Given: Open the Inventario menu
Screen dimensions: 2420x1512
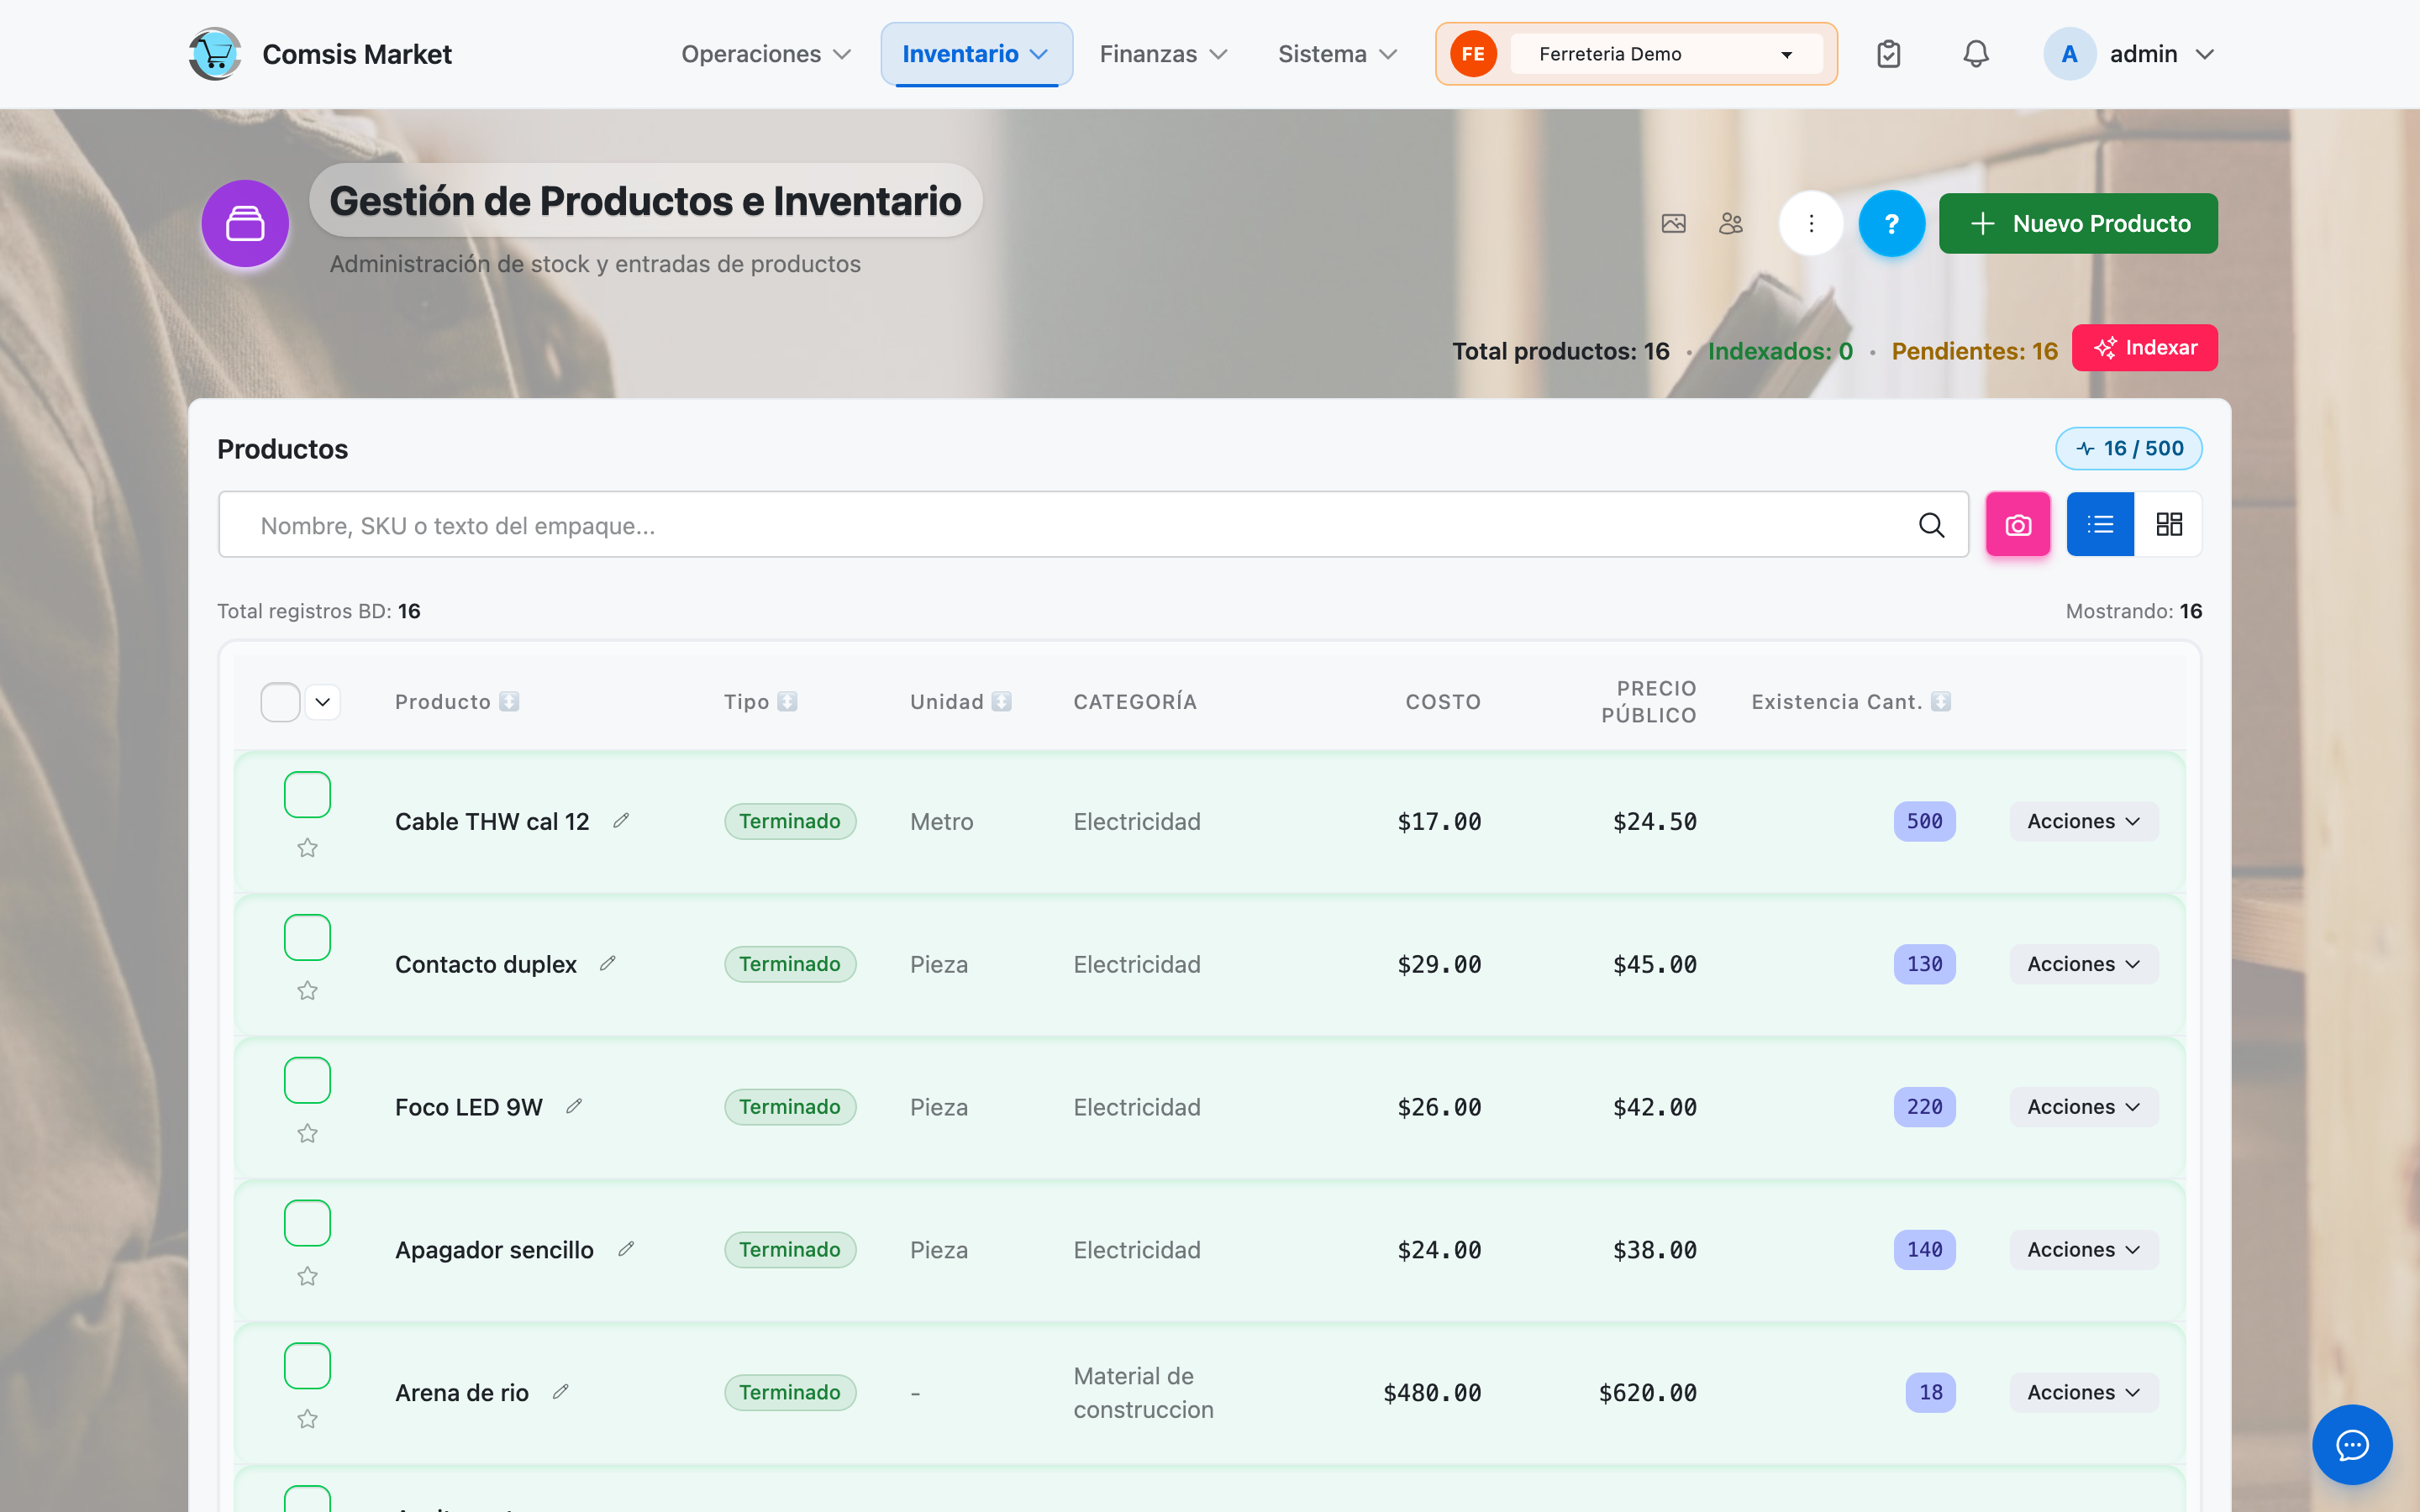Looking at the screenshot, I should click(976, 54).
